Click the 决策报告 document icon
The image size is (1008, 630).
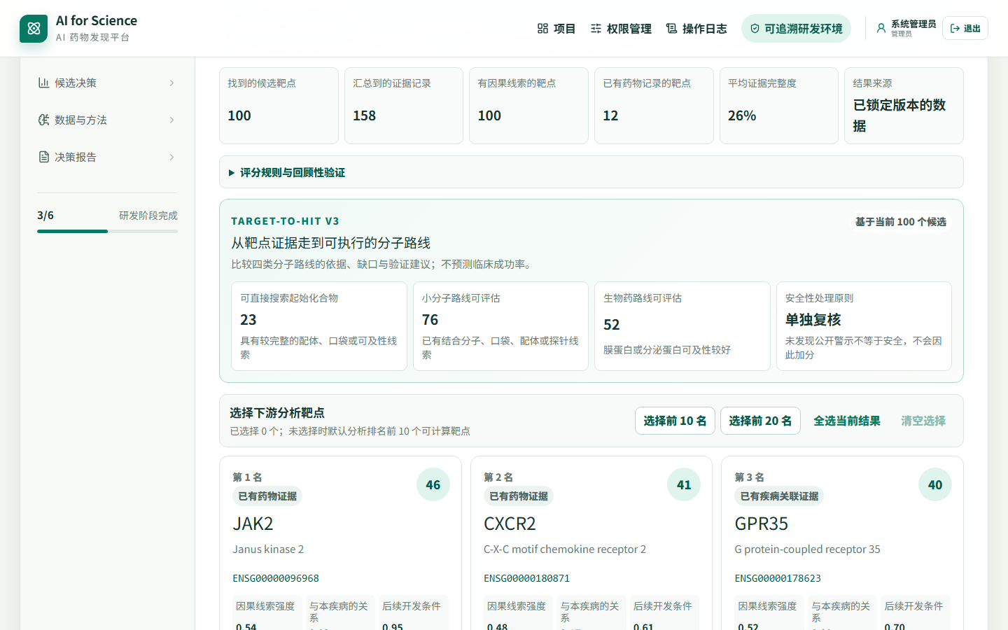pos(43,157)
